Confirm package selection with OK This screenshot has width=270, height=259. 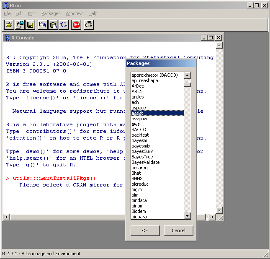(145, 231)
